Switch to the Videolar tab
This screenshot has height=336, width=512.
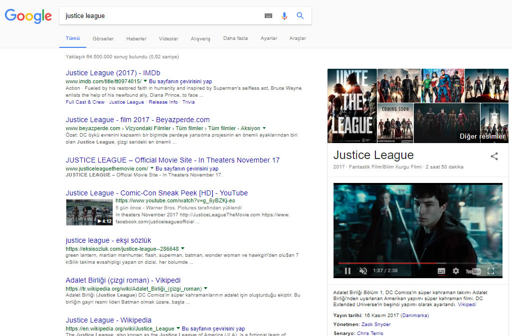click(x=169, y=38)
